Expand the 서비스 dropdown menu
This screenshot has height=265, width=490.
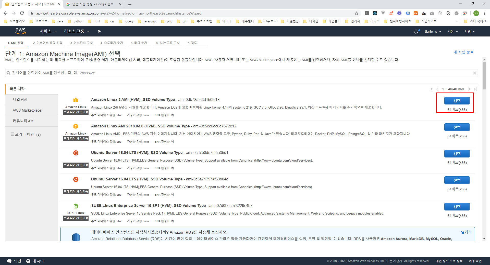point(48,31)
